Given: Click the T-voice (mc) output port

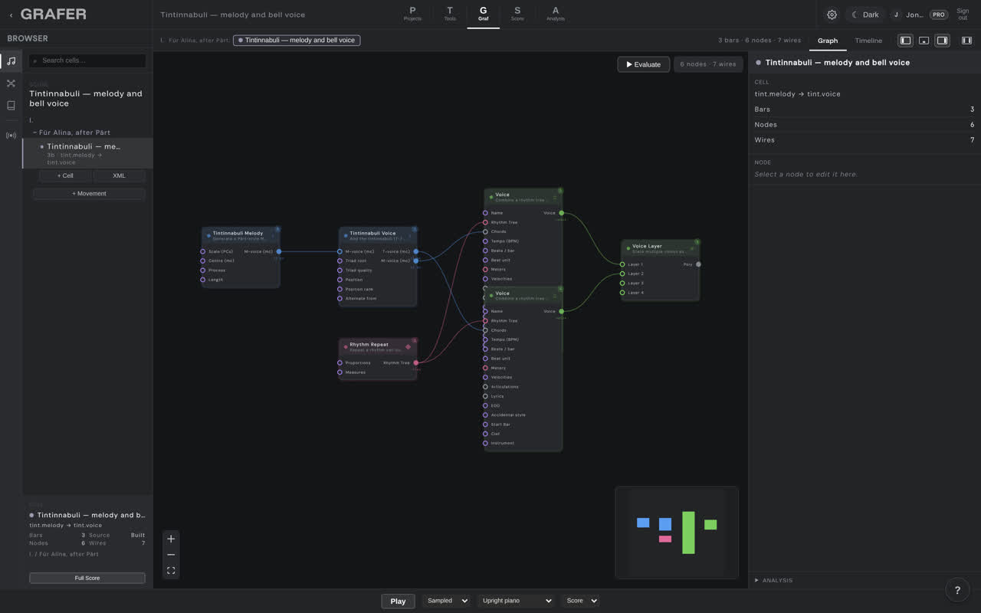Looking at the screenshot, I should pos(416,251).
